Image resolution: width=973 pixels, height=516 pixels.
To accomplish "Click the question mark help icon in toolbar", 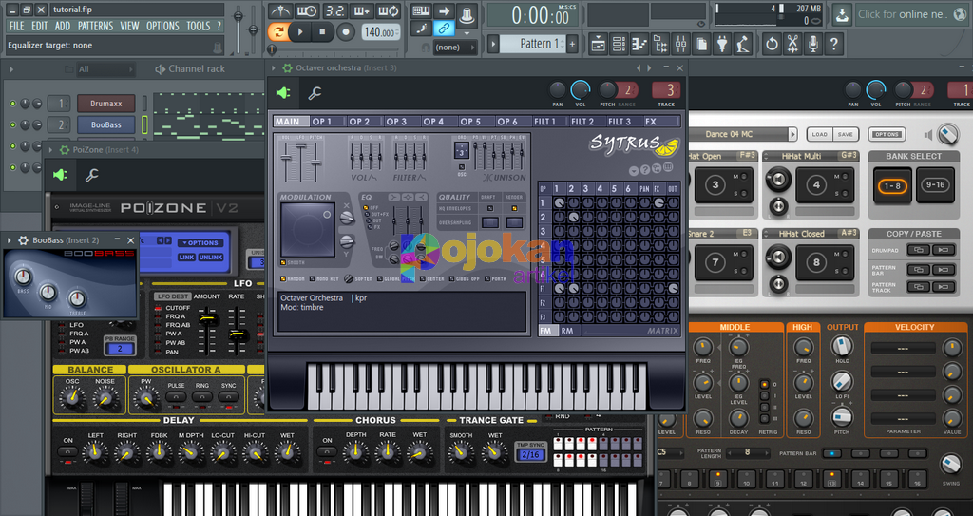I will 834,44.
